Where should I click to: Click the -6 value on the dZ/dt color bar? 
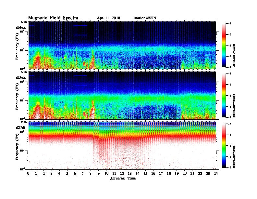[x=230, y=135]
